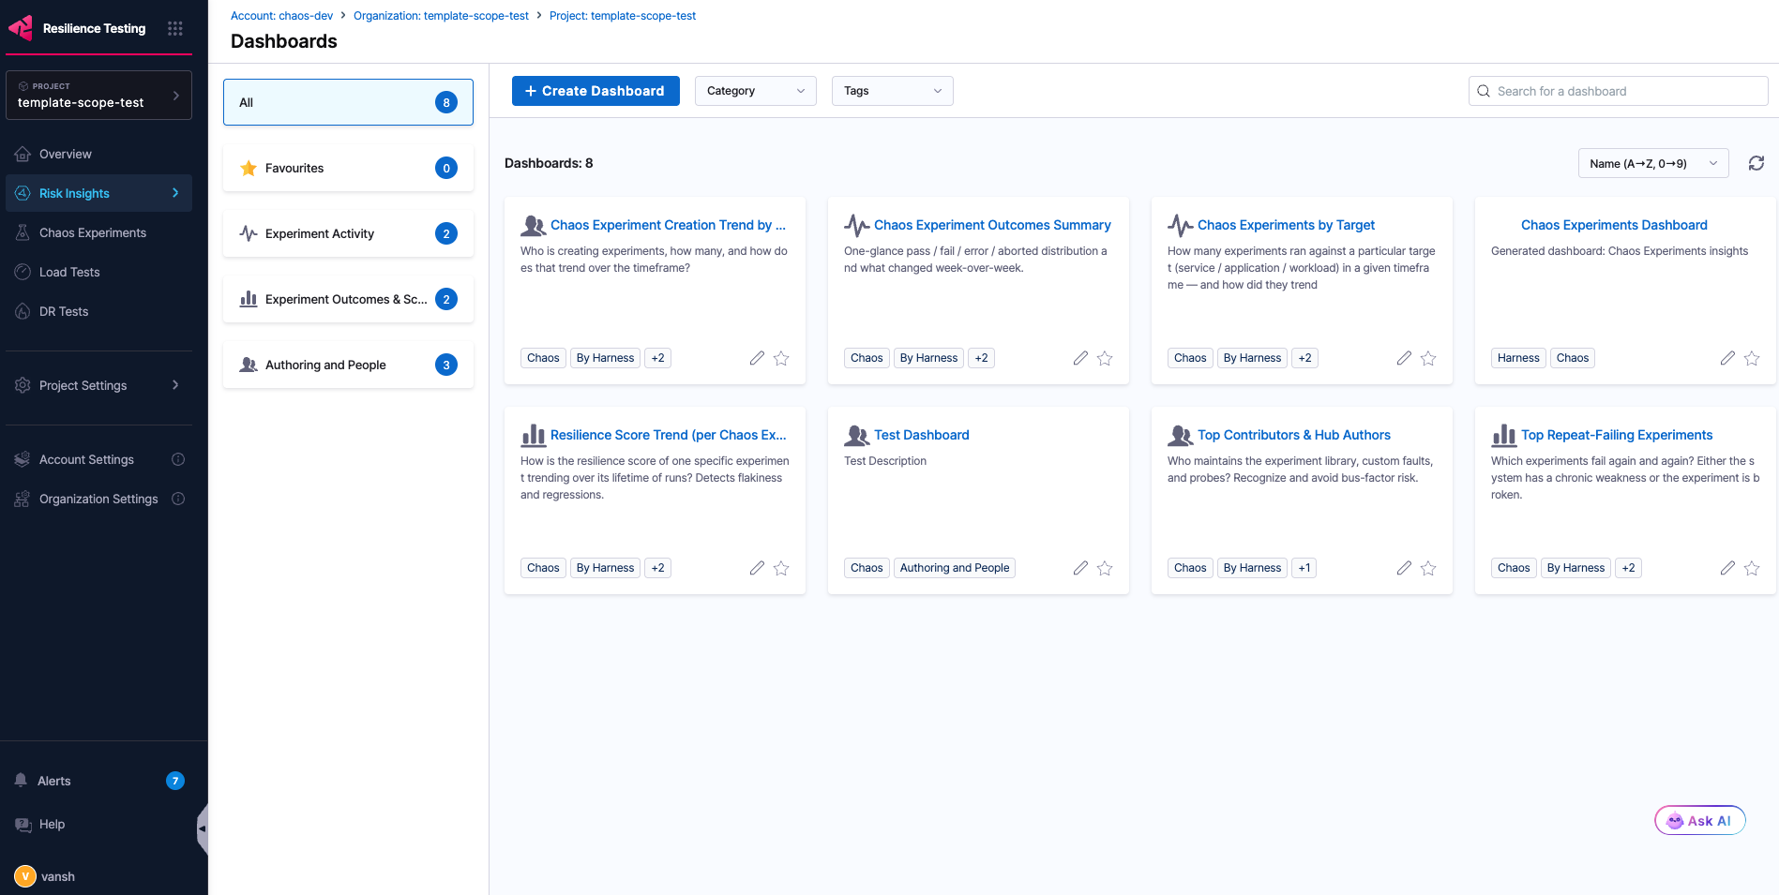Click the Project Settings gear icon
1779x895 pixels.
click(23, 385)
